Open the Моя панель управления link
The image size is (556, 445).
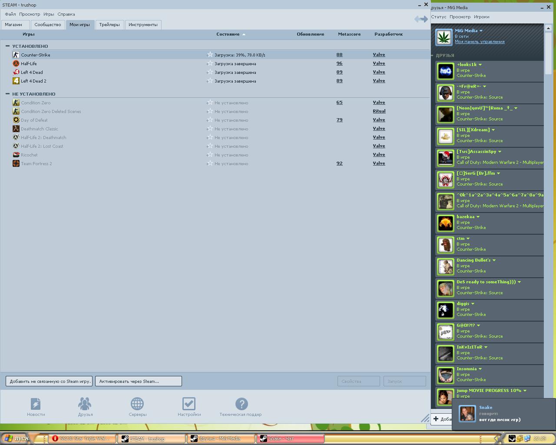tap(480, 42)
